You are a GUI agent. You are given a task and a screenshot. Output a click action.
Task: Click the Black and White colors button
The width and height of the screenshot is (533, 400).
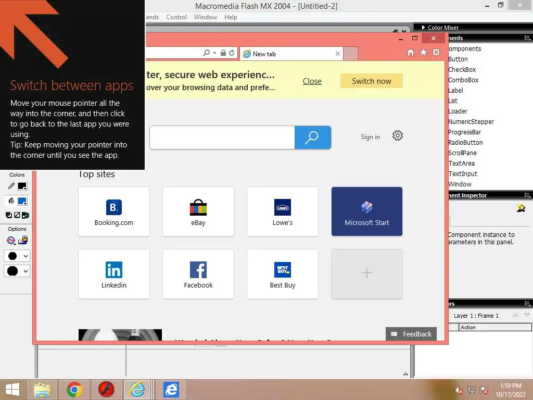[9, 215]
